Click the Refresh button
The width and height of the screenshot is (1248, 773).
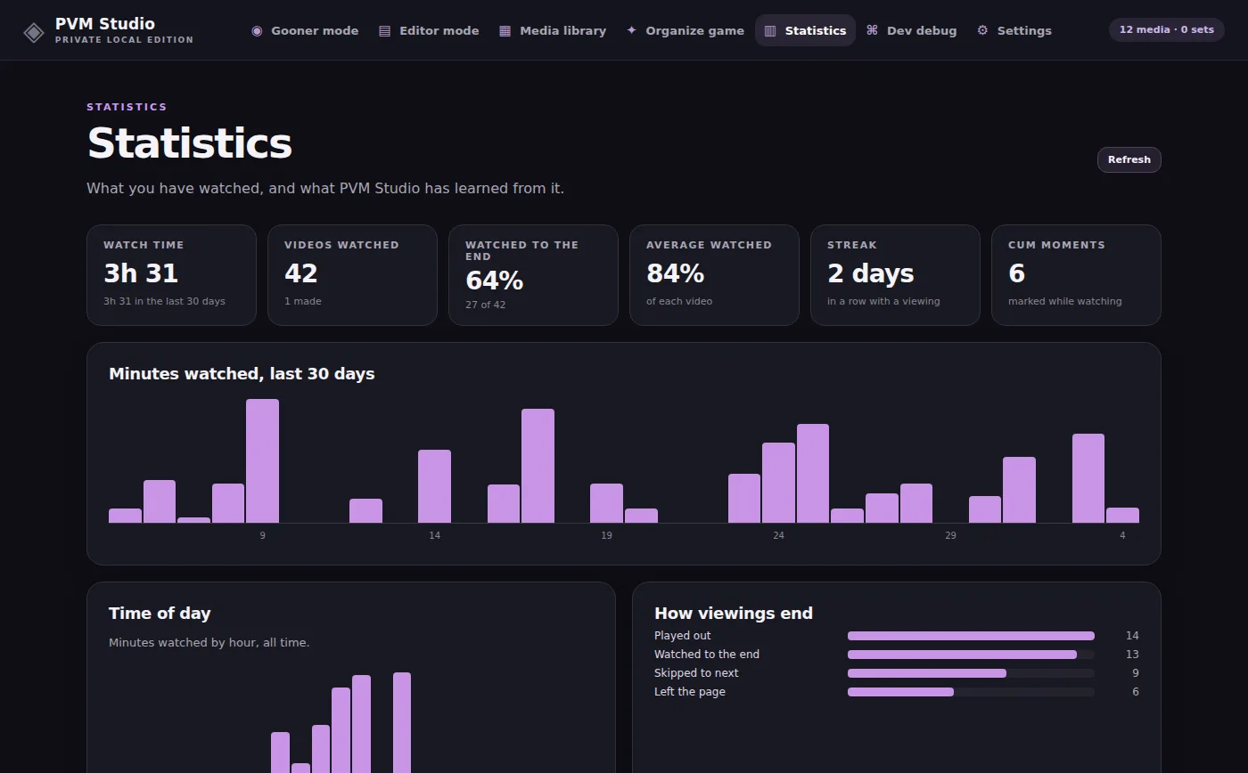pyautogui.click(x=1129, y=159)
